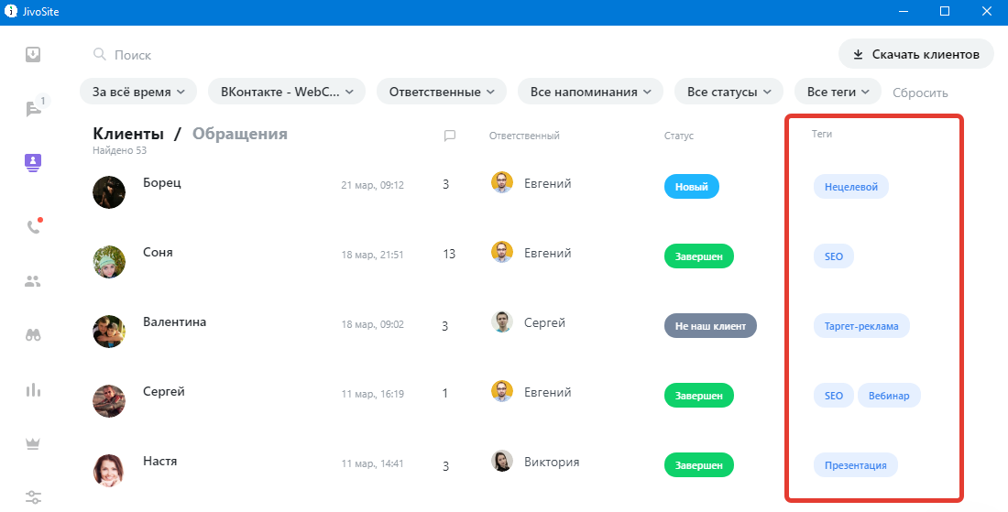Image resolution: width=1008 pixels, height=512 pixels.
Task: Expand the "Все статусы" dropdown
Action: coord(729,92)
